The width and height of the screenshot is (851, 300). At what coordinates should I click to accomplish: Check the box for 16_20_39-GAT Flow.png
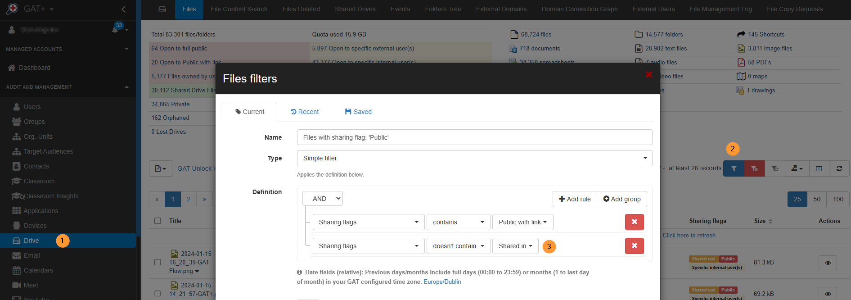tap(158, 262)
